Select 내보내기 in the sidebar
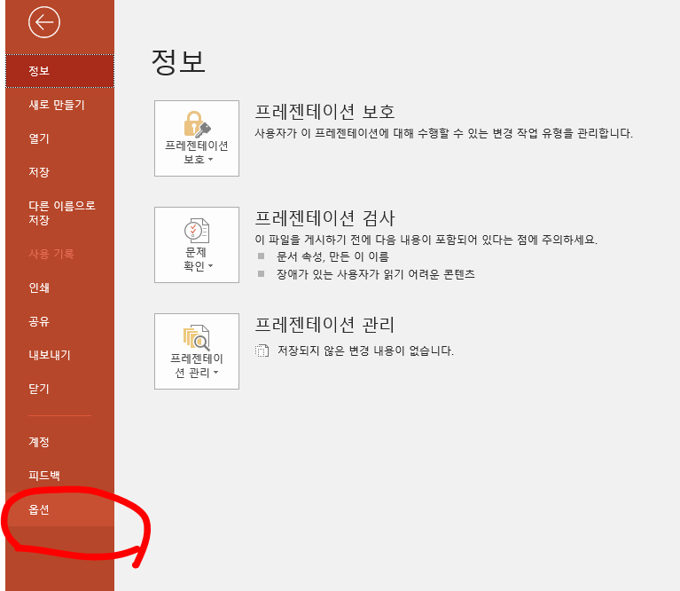 pyautogui.click(x=60, y=355)
